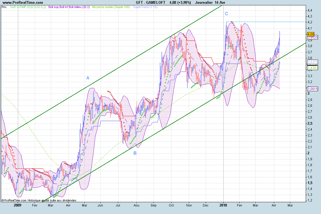Click the green 3,4383 price tag

[312, 68]
